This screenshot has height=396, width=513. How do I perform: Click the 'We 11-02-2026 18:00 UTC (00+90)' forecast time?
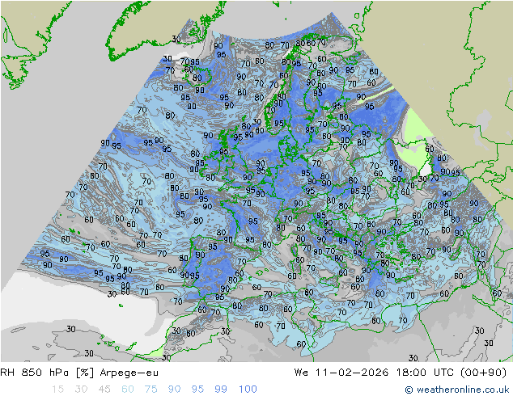pyautogui.click(x=401, y=373)
